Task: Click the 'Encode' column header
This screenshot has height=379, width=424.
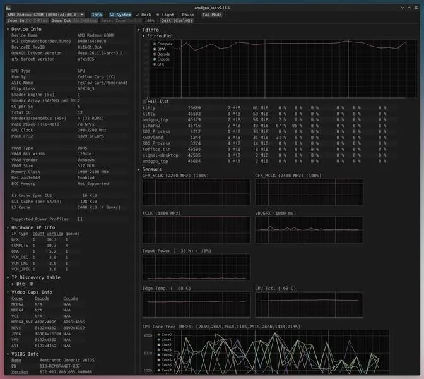Action: coord(70,298)
